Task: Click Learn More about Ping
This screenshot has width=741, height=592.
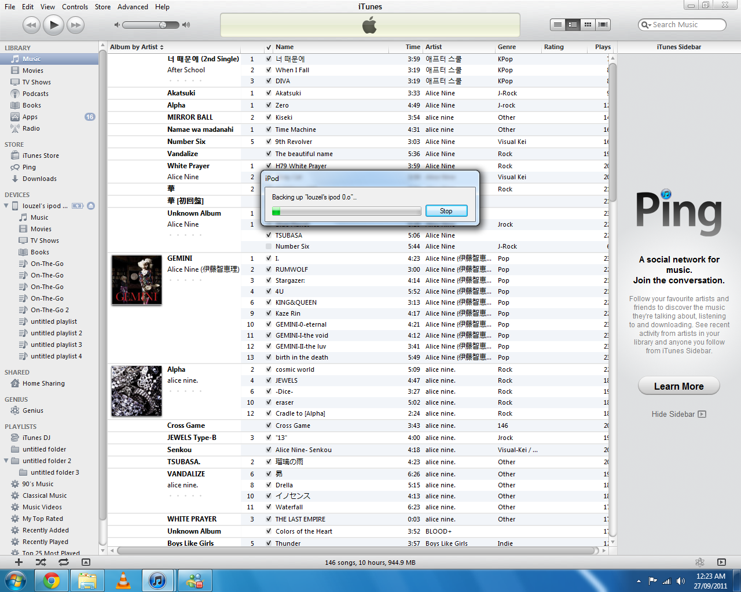Action: click(x=678, y=386)
